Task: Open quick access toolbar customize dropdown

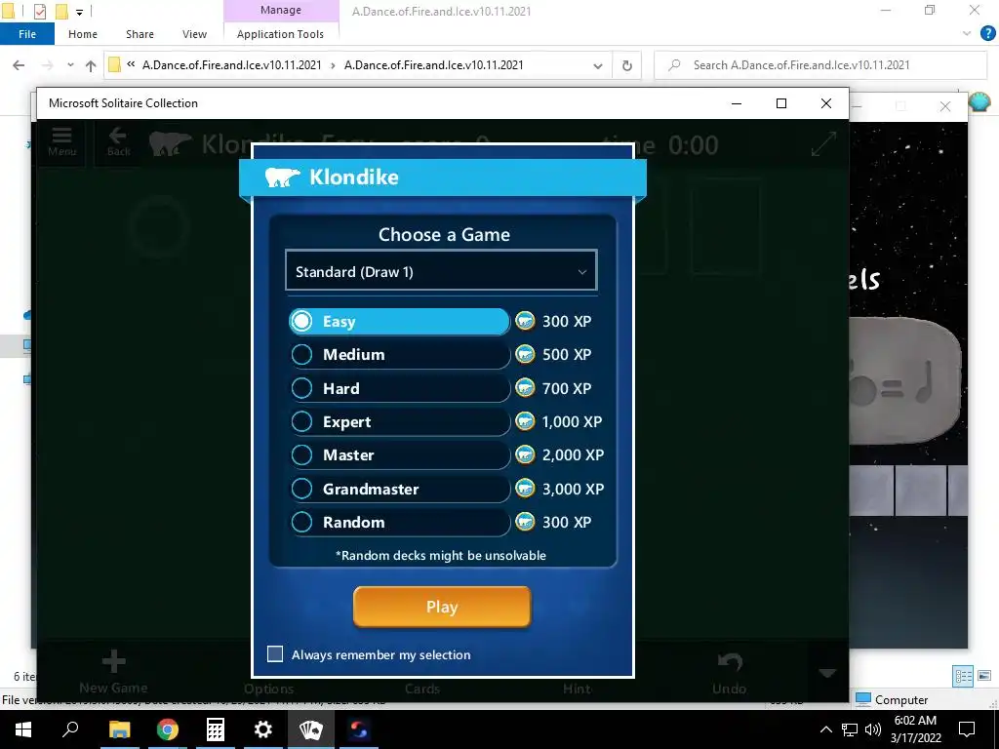Action: pyautogui.click(x=80, y=12)
